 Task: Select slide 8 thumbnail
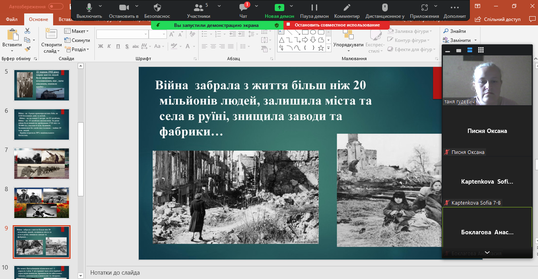point(42,203)
